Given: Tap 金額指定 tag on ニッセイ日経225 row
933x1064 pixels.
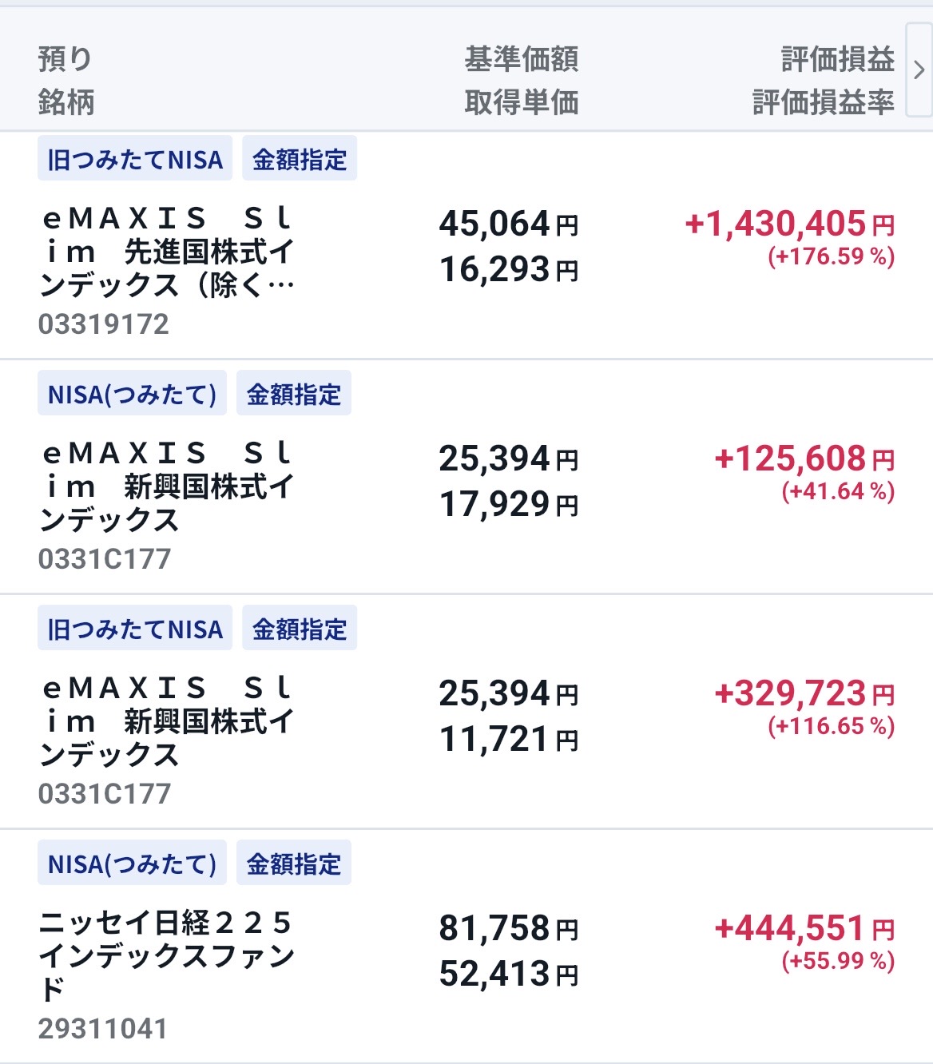Looking at the screenshot, I should coord(294,863).
